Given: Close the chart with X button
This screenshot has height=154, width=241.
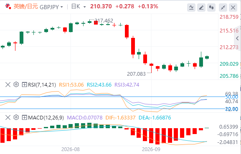Looking at the screenshot, I should 233,7.
